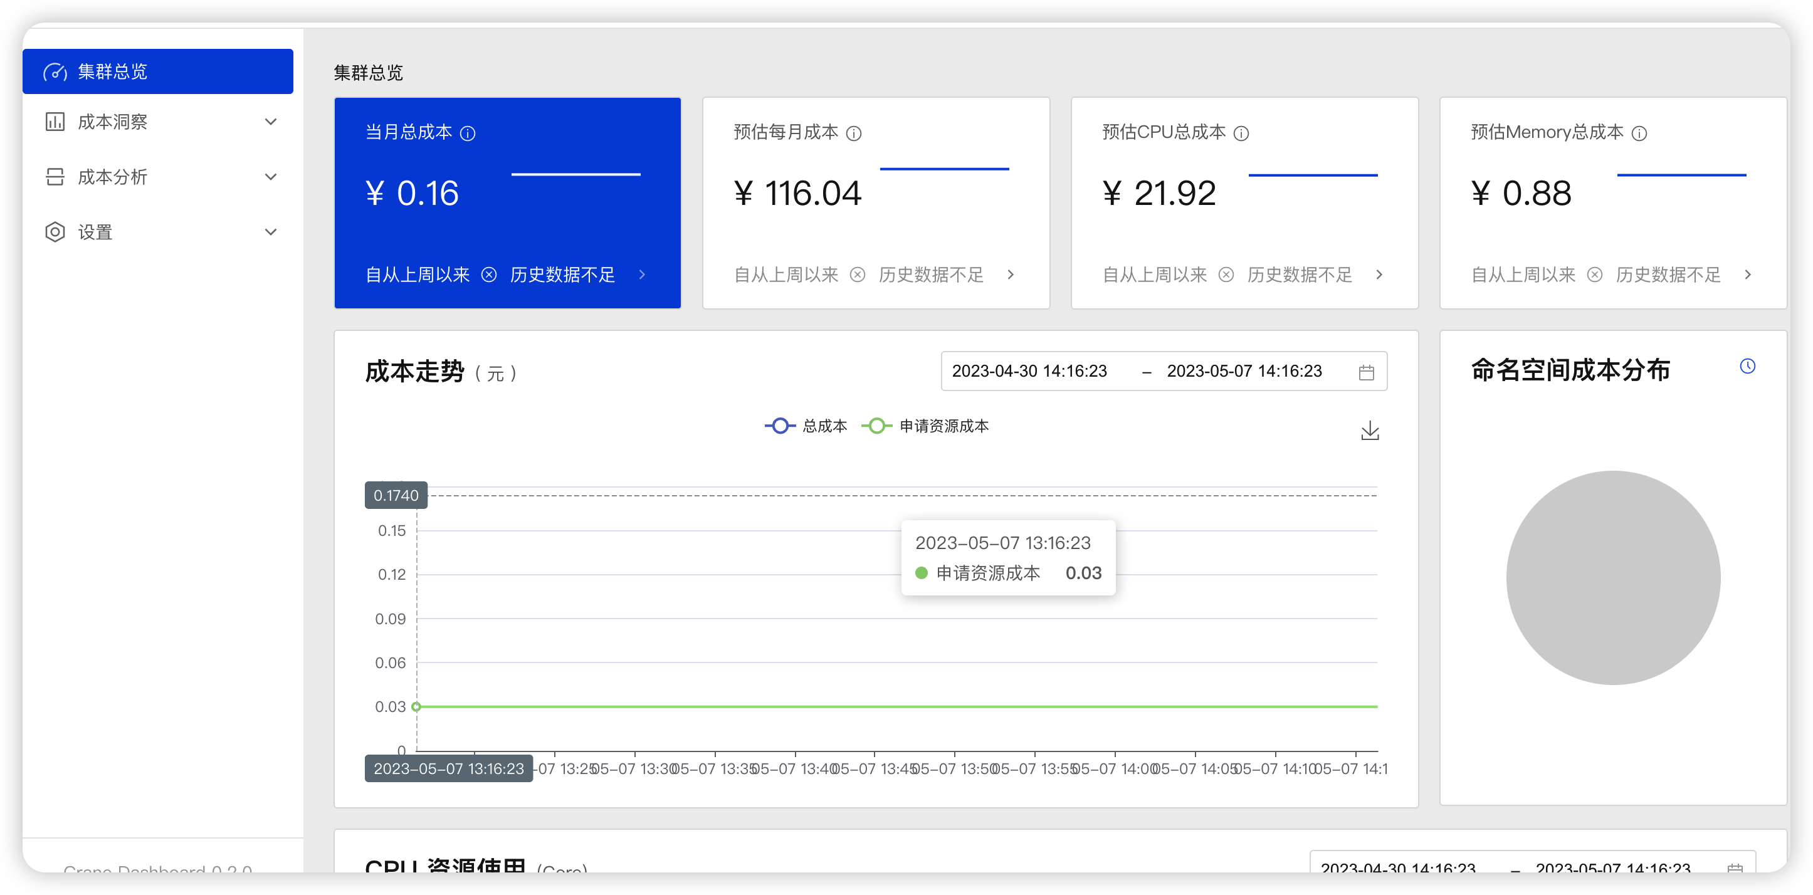Click the 成本洞察 bar chart icon

pos(56,122)
